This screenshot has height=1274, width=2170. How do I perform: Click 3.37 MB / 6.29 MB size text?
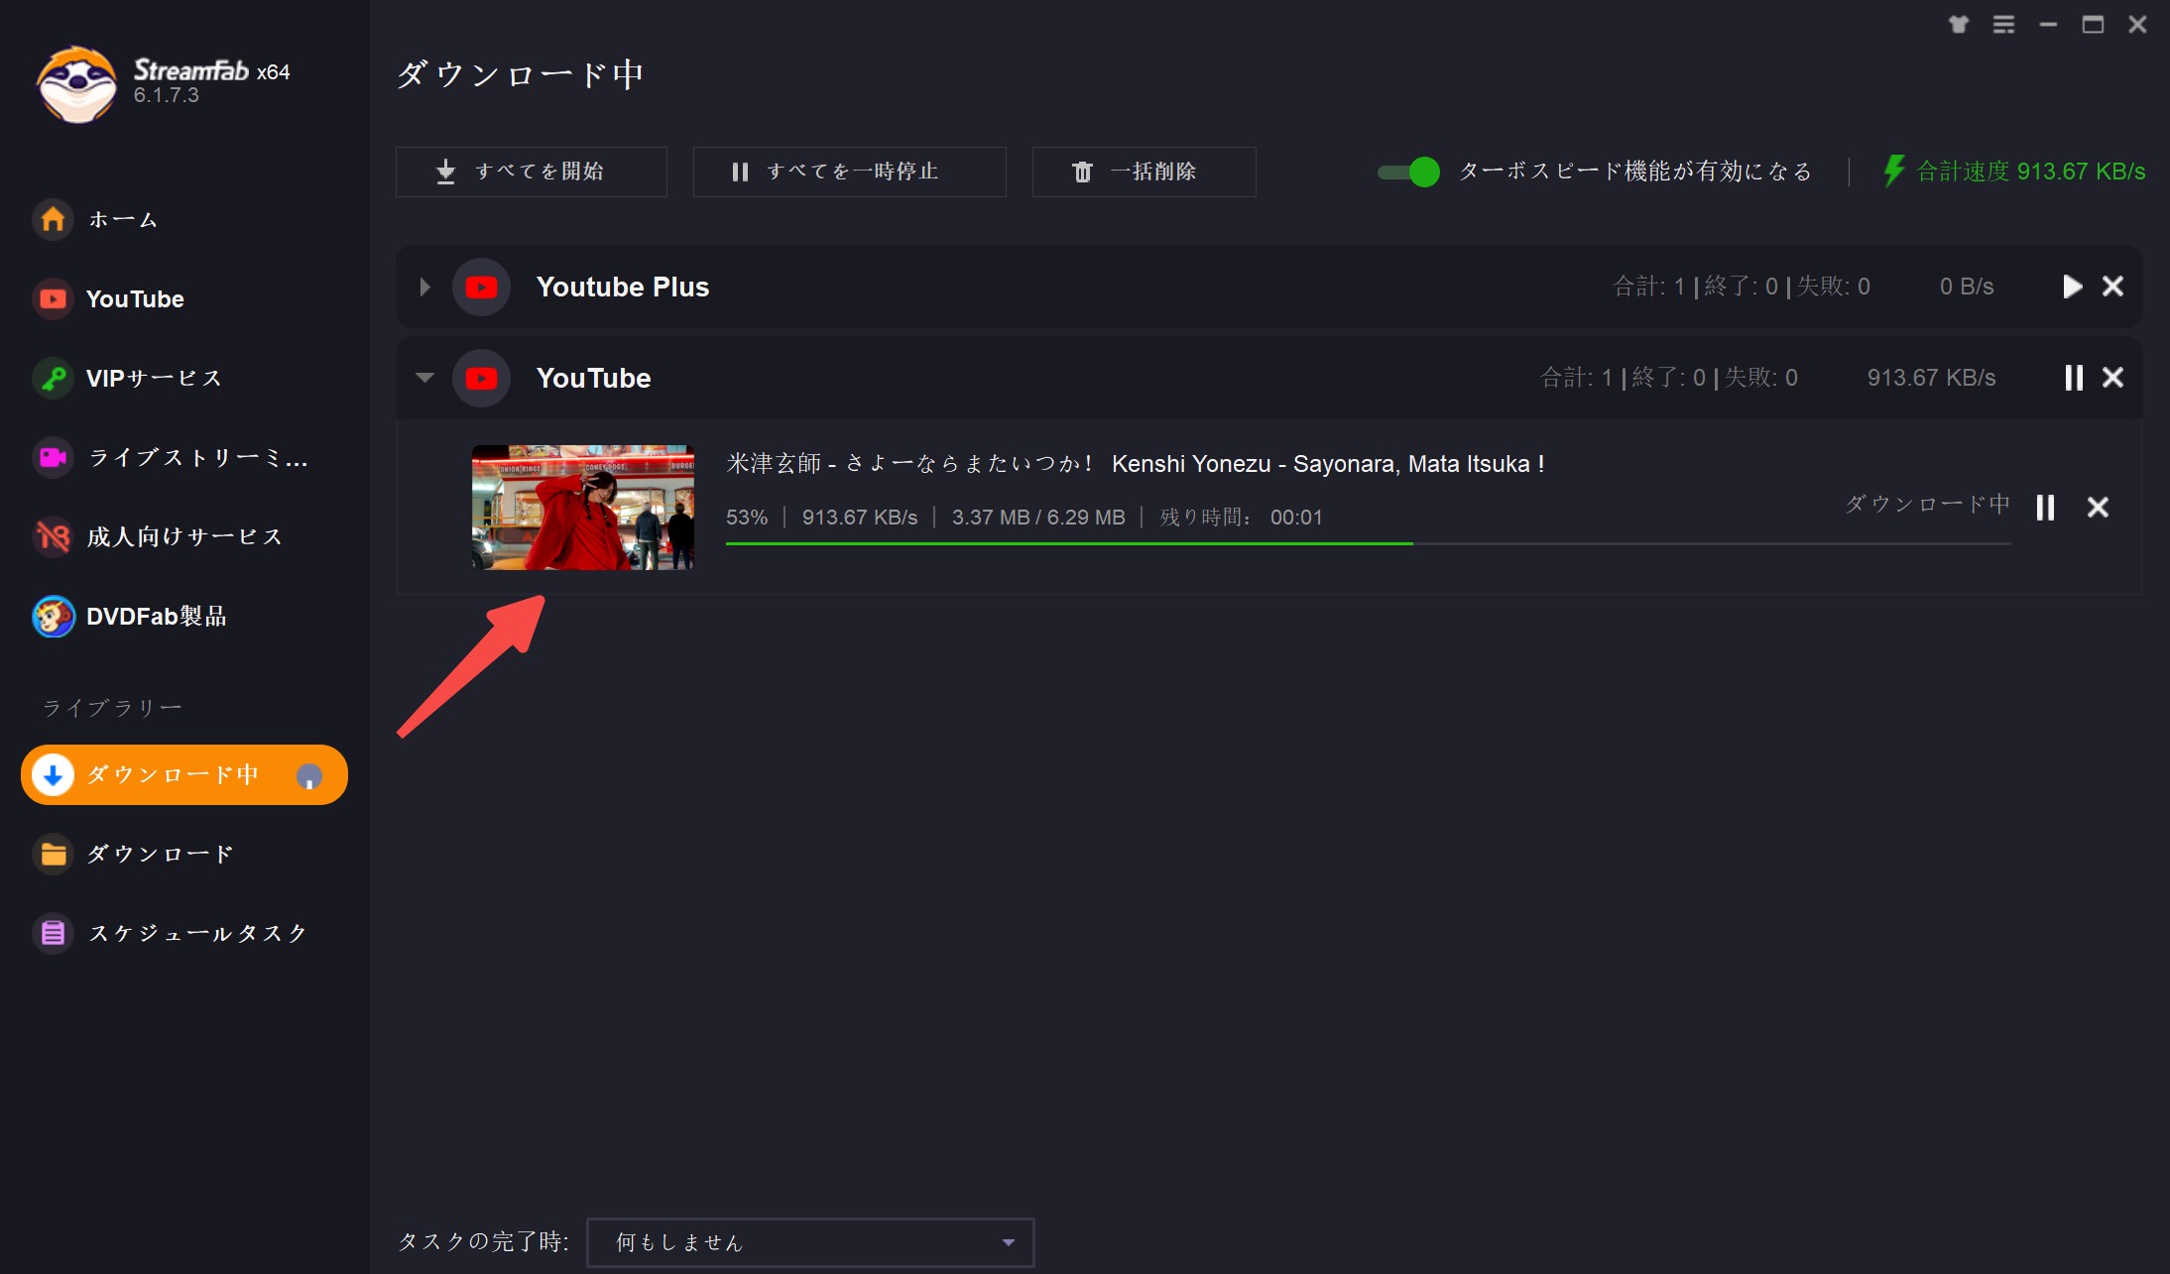coord(1038,518)
